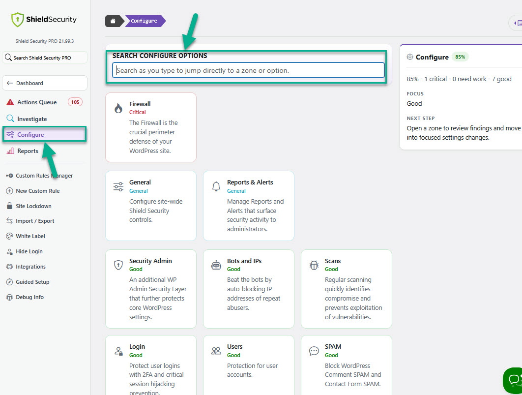
Task: Open the Login zone card
Action: [x=151, y=365]
